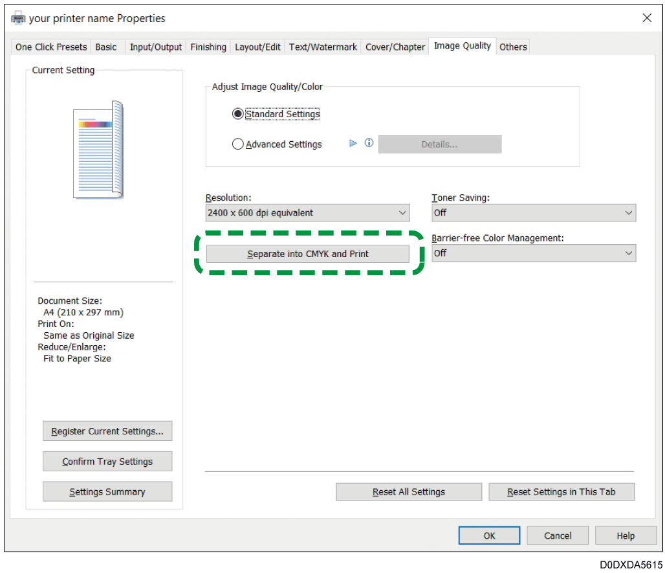Viewport: 665px width, 573px height.
Task: Click Register Current Settings button
Action: point(107,431)
